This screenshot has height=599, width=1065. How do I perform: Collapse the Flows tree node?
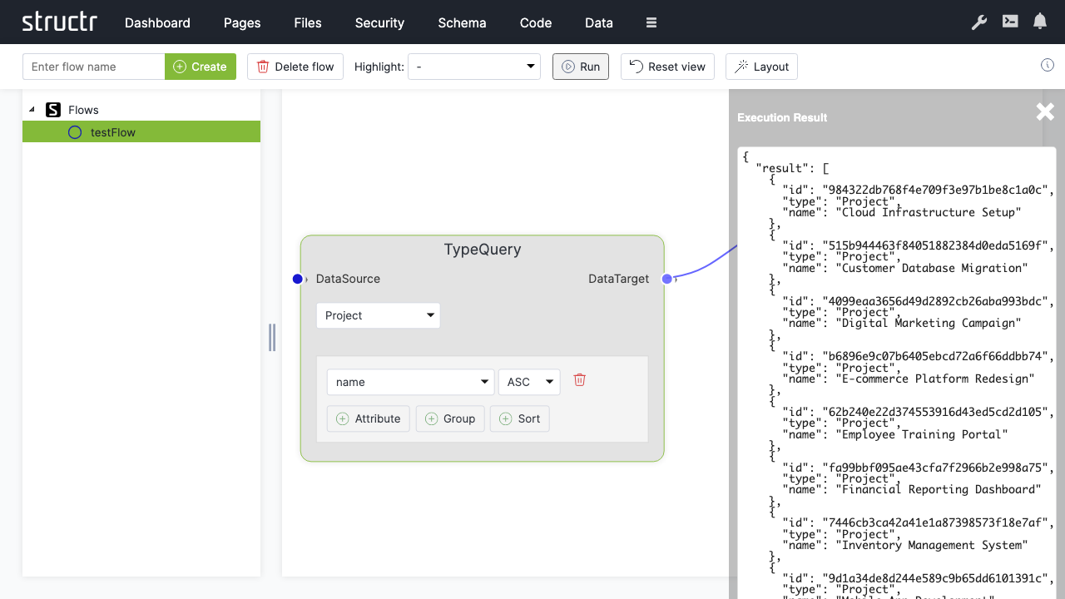point(32,110)
